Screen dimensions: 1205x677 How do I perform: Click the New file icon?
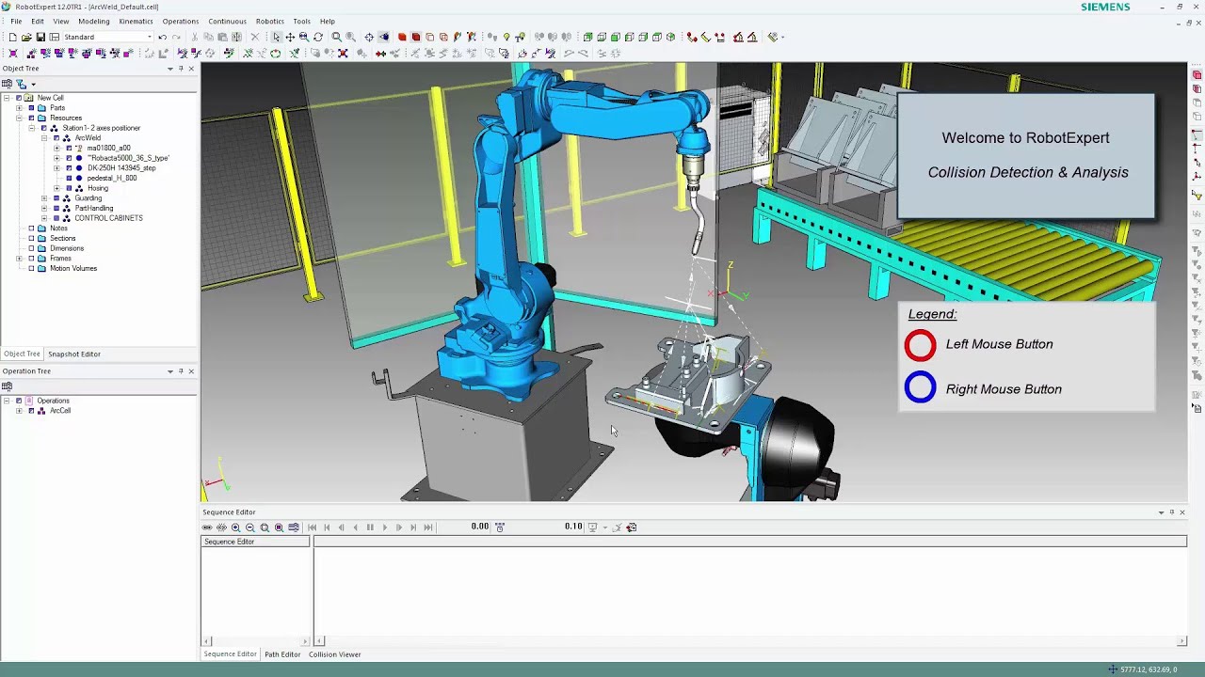tap(13, 37)
